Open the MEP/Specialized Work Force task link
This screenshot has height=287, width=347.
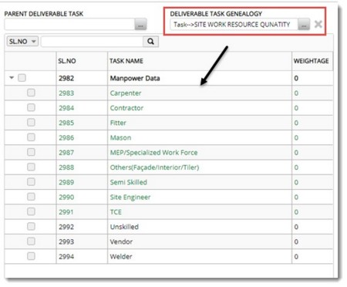(x=153, y=153)
